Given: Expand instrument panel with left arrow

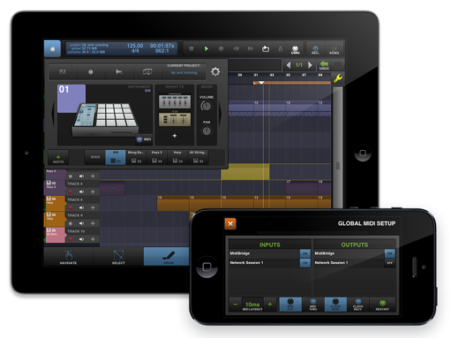Looking at the screenshot, I should [x=51, y=113].
